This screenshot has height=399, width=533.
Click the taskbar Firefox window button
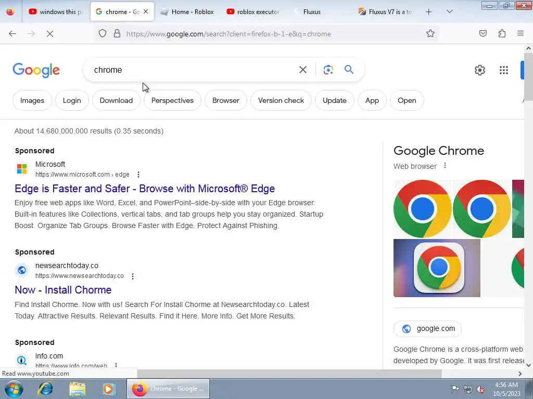pyautogui.click(x=168, y=389)
